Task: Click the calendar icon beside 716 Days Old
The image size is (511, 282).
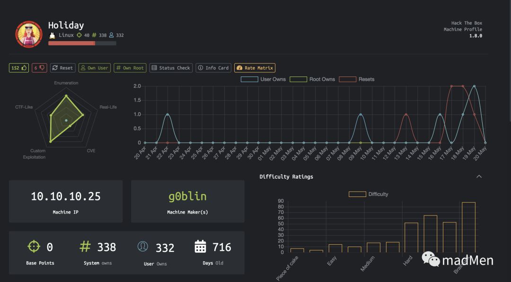Action: [x=200, y=247]
